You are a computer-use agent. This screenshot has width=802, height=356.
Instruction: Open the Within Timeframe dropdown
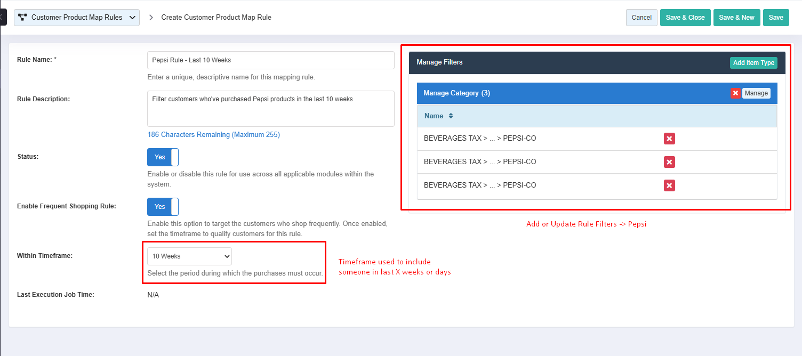click(189, 256)
